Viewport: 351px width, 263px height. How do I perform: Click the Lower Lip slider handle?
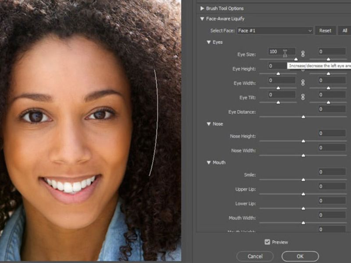(x=303, y=209)
